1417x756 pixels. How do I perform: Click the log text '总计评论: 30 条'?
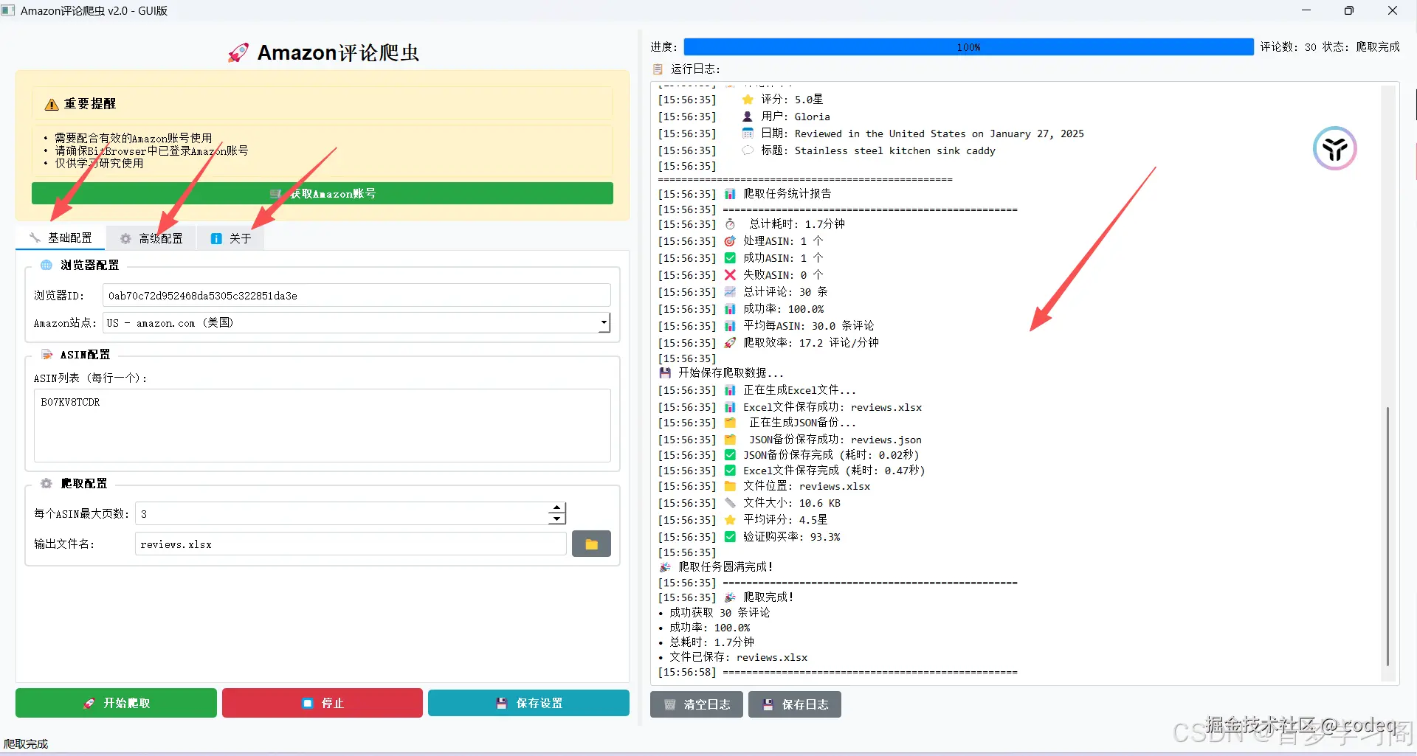pyautogui.click(x=785, y=292)
